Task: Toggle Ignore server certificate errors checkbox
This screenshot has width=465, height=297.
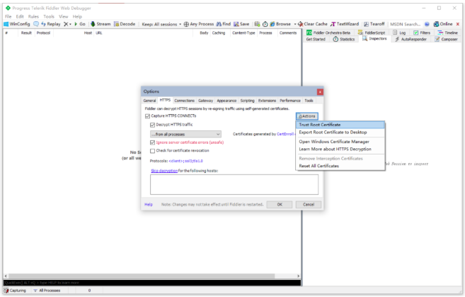Action: pos(153,142)
